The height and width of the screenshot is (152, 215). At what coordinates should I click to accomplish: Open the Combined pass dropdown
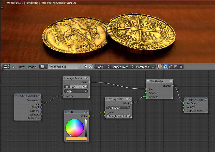pos(145,67)
